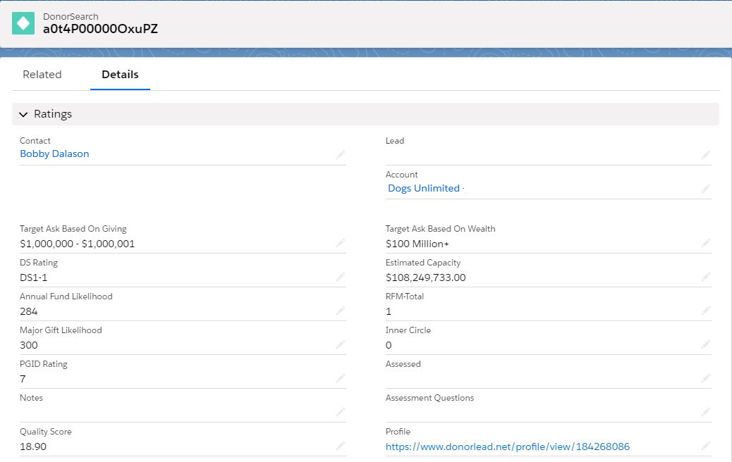Edit the Contact field pencil icon

[x=341, y=155]
